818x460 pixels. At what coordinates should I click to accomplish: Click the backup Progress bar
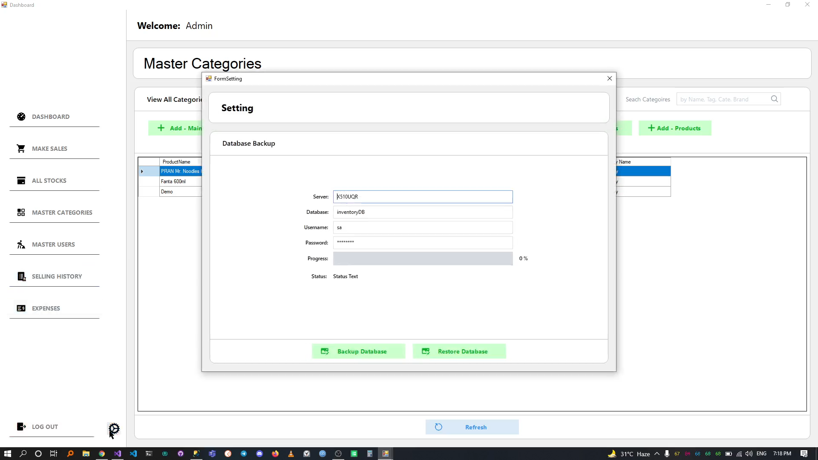tap(423, 259)
